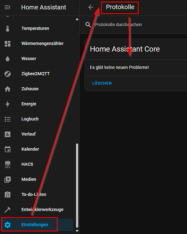187x234 pixels.
Task: Click the hammer icon for Entwicklerwerkzeuge
Action: (8, 210)
